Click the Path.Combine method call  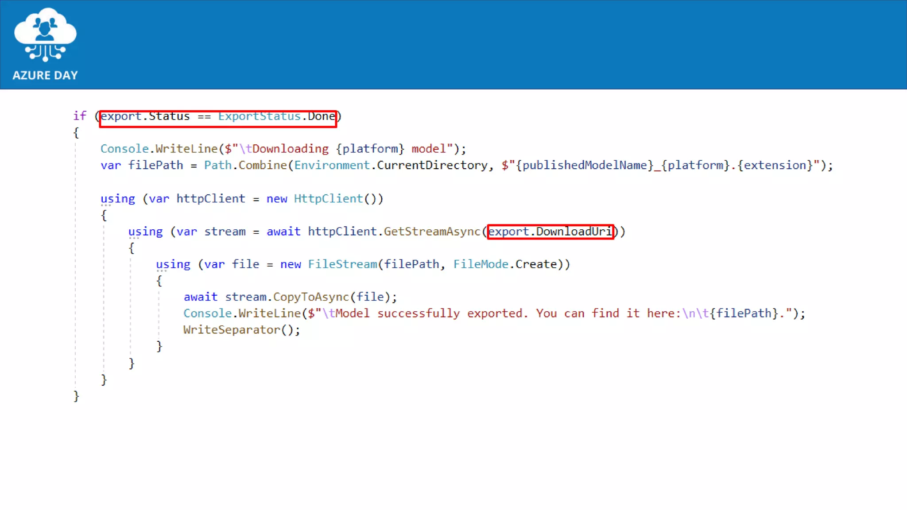245,166
